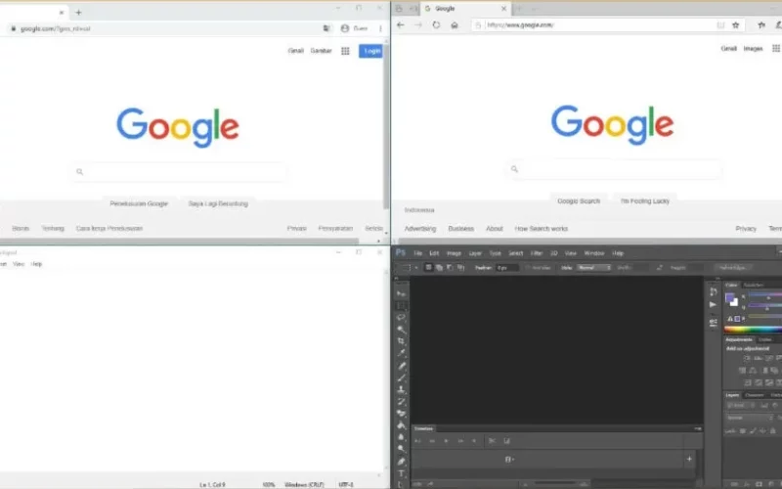
Task: Open the Style dropdown in Photoshop options bar
Action: [x=594, y=268]
